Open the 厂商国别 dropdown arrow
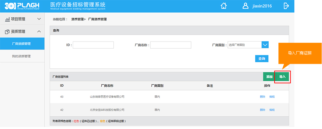The height and width of the screenshot is (129, 322). pyautogui.click(x=265, y=45)
